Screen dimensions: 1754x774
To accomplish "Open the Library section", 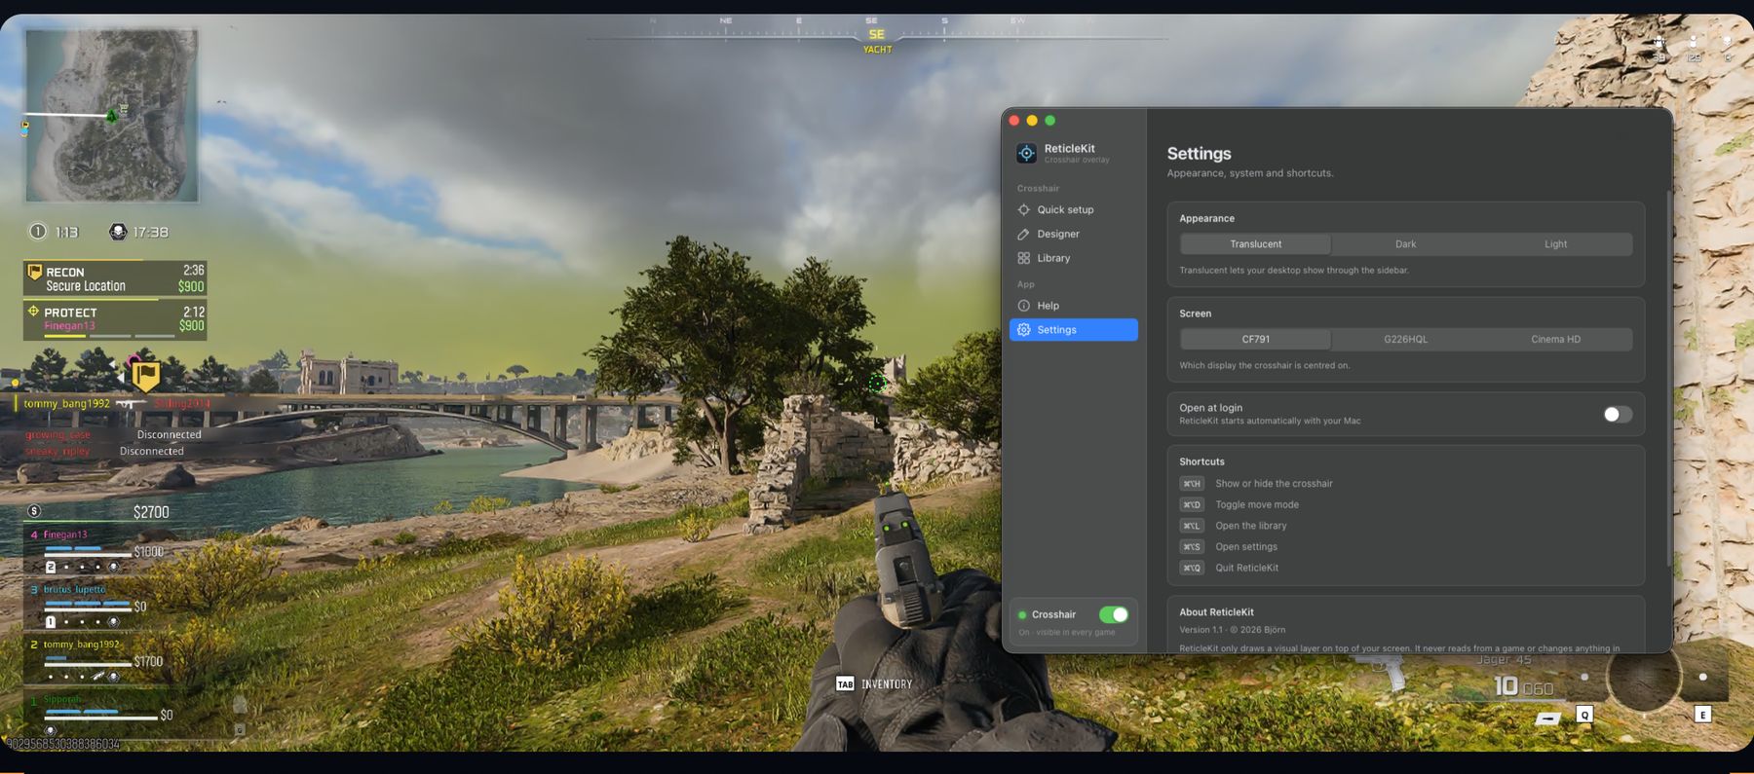I will [1074, 258].
